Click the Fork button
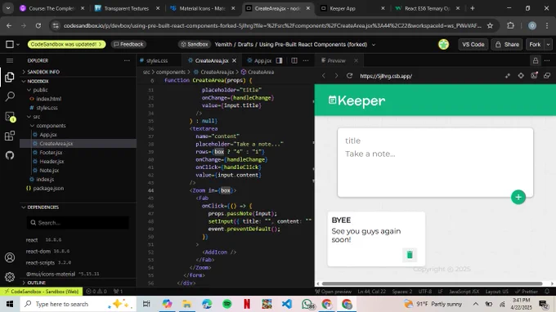 pos(535,44)
